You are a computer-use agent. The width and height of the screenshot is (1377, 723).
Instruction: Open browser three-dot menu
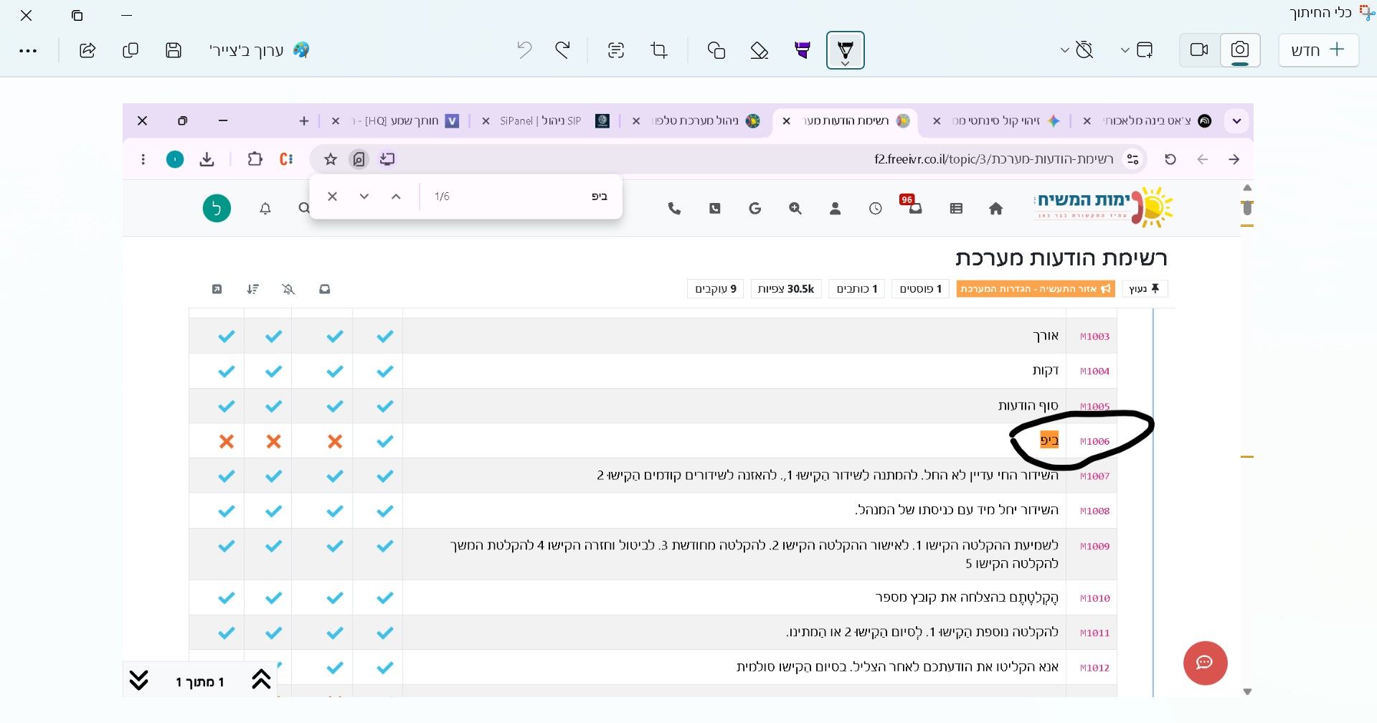[x=143, y=159]
